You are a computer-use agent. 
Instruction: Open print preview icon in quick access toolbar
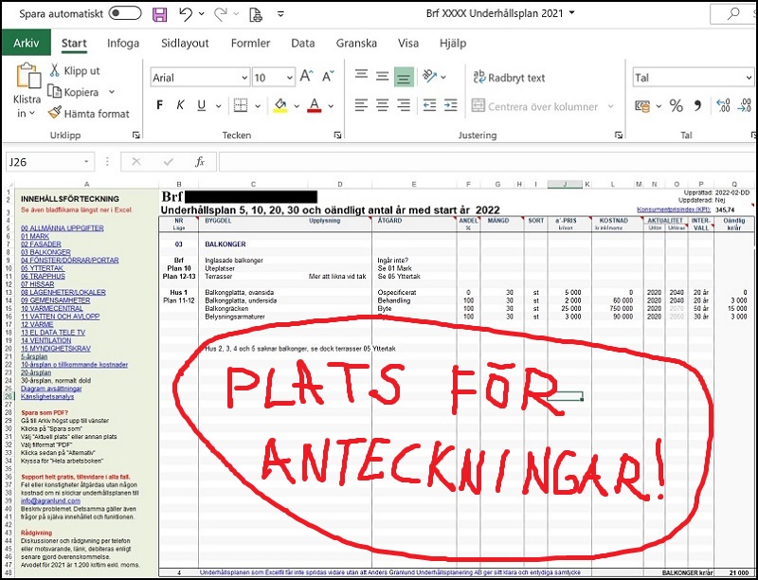click(256, 14)
